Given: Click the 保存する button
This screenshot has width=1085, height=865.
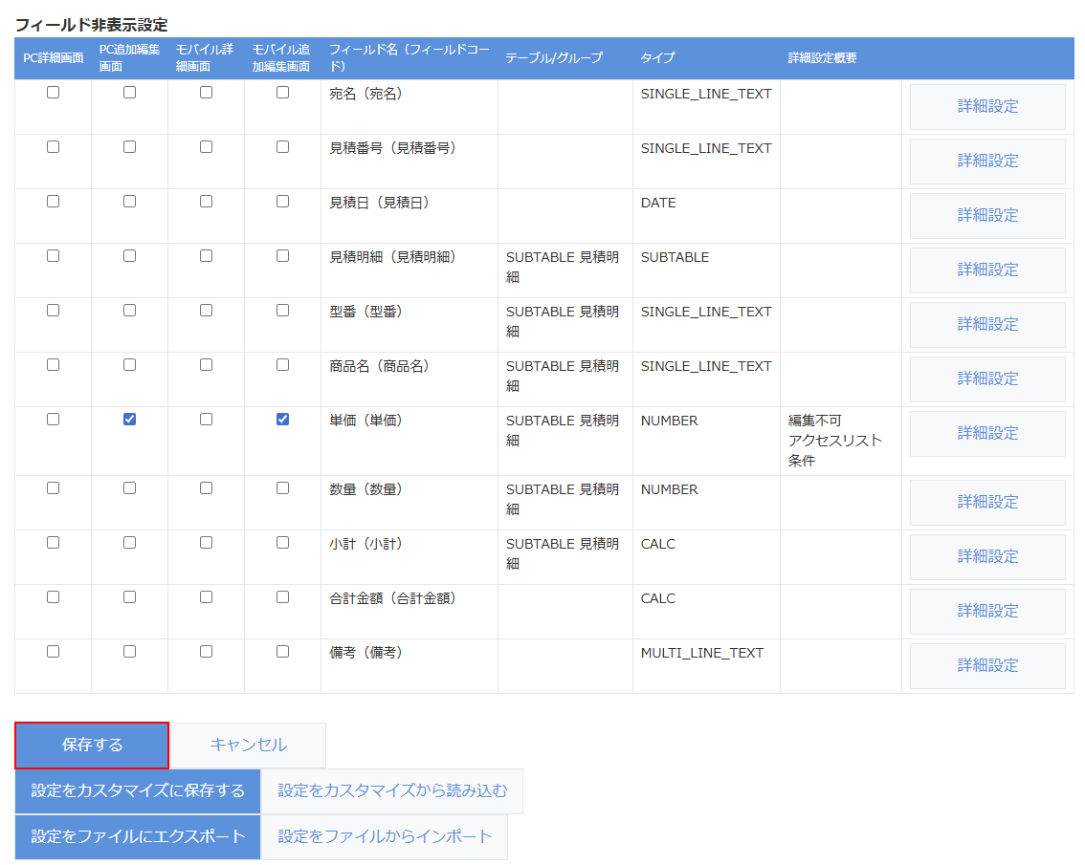Looking at the screenshot, I should [92, 746].
